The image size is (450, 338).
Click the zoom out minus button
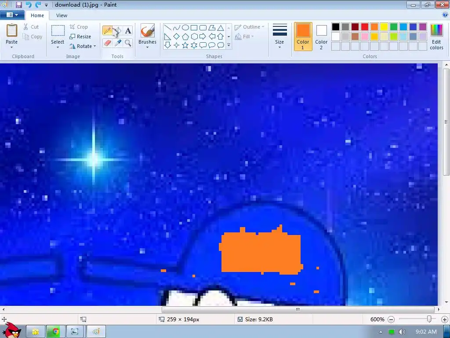pos(391,320)
